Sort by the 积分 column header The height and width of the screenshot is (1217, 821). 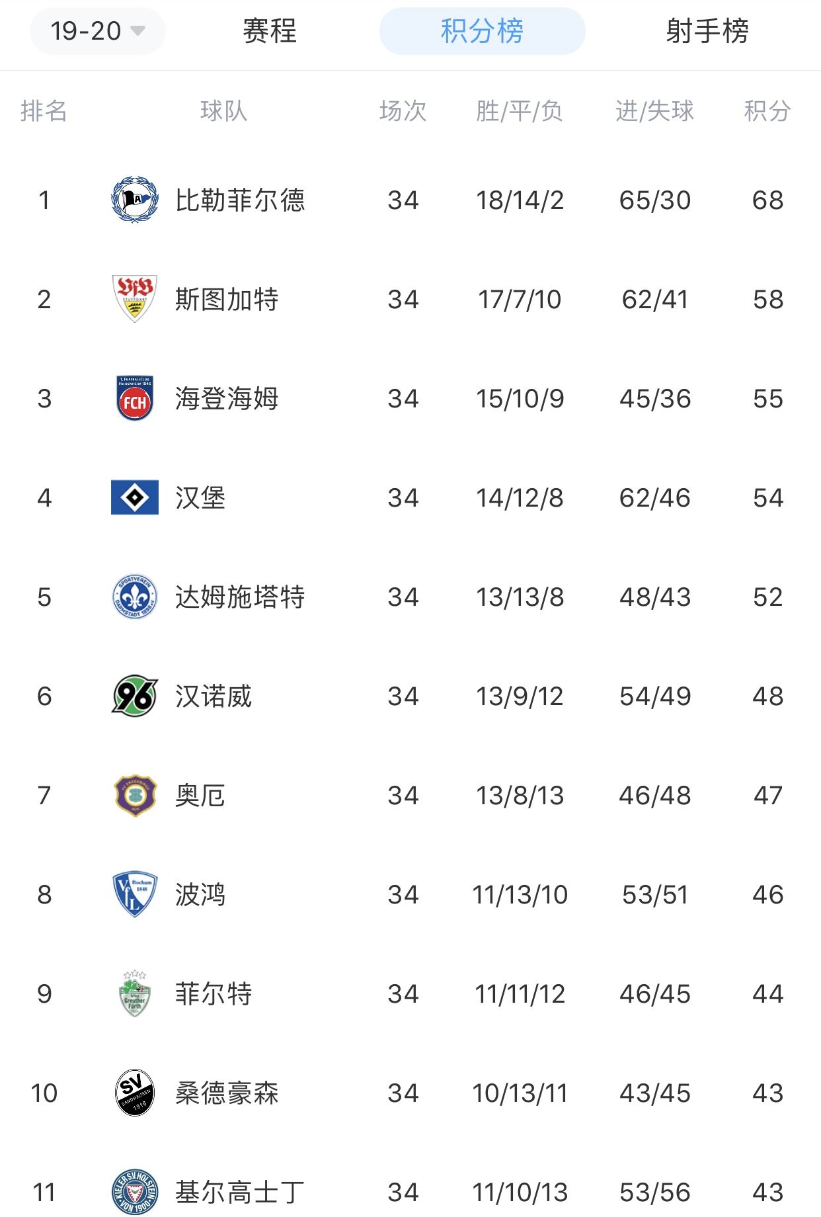767,110
